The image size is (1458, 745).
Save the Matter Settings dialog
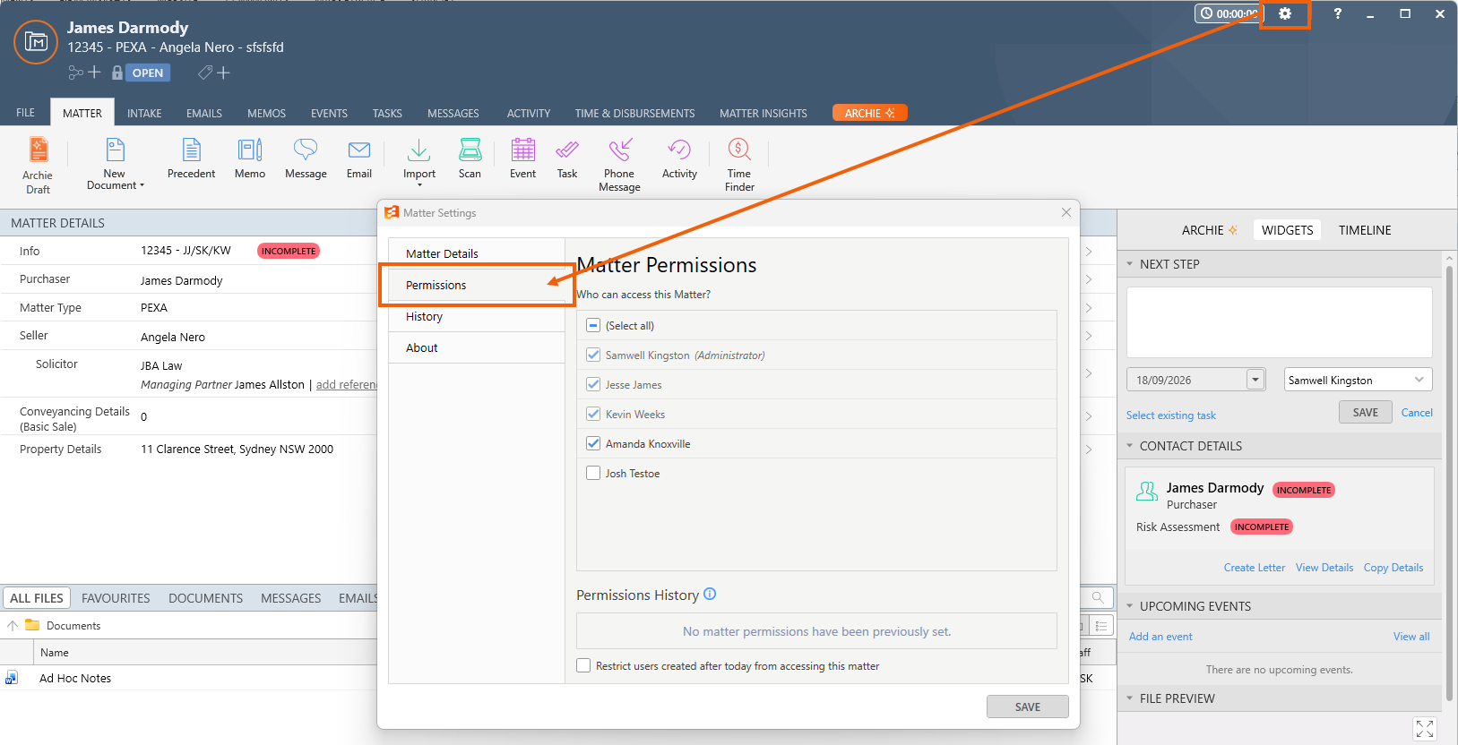1028,706
